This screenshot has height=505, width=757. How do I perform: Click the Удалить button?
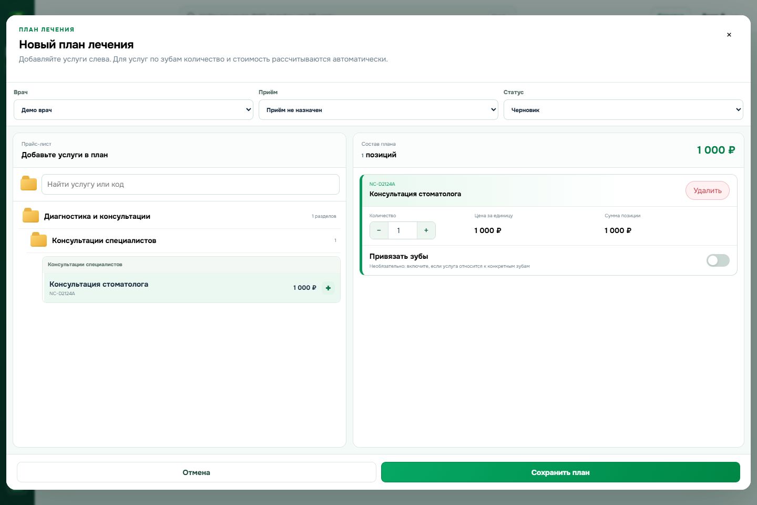pos(707,190)
